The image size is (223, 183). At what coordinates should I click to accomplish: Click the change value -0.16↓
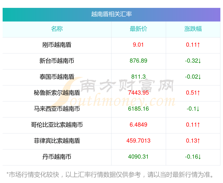pyautogui.click(x=193, y=157)
